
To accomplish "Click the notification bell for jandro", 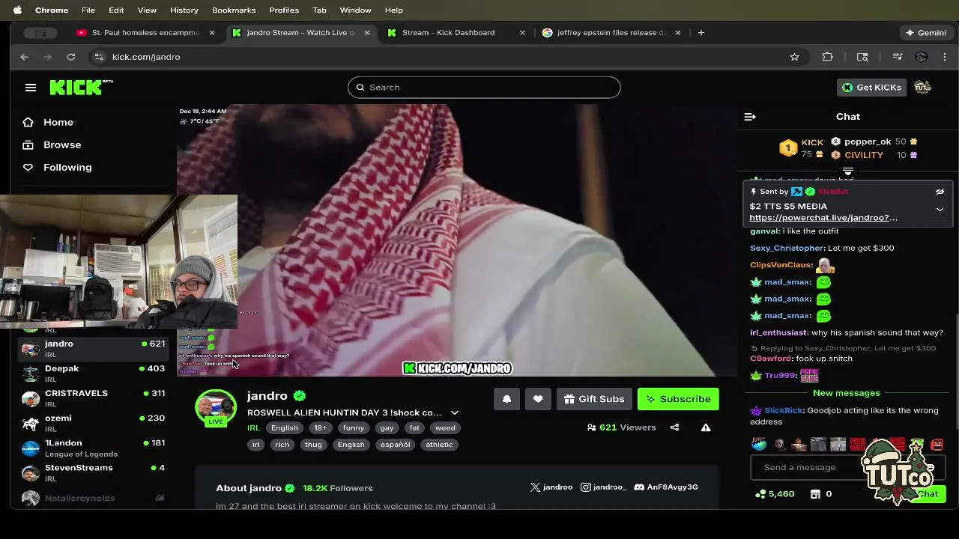I will pyautogui.click(x=506, y=399).
